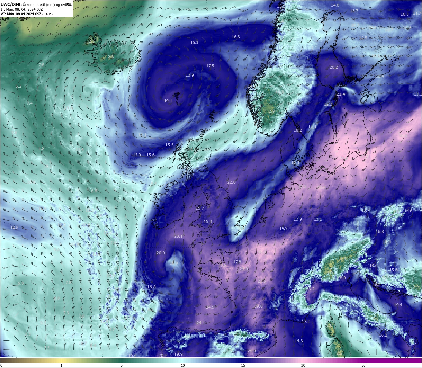Screen dimensions: 422x368
Task: Click the 6.9 value on the map
Action: coord(21,284)
